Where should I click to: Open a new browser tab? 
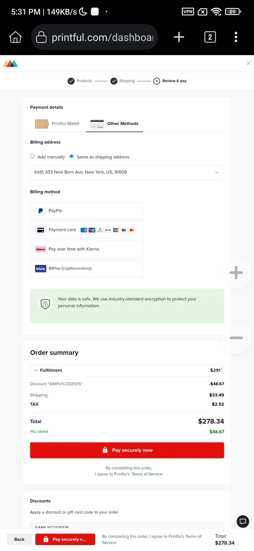179,37
